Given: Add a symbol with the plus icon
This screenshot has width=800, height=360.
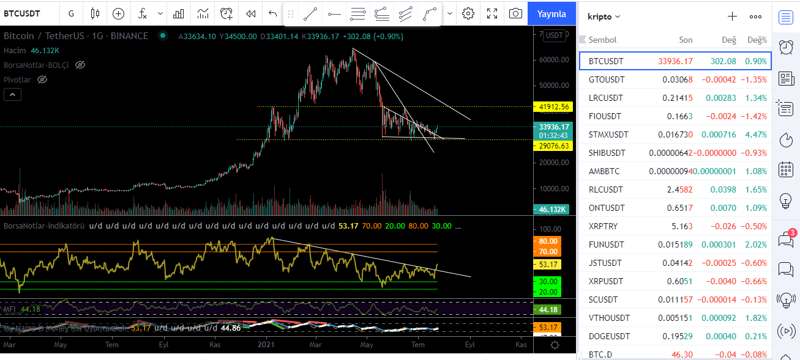Looking at the screenshot, I should [x=732, y=17].
